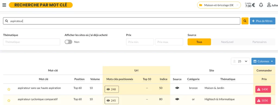Click partner source icon for Hightech row
278x105 pixels.
177,99
